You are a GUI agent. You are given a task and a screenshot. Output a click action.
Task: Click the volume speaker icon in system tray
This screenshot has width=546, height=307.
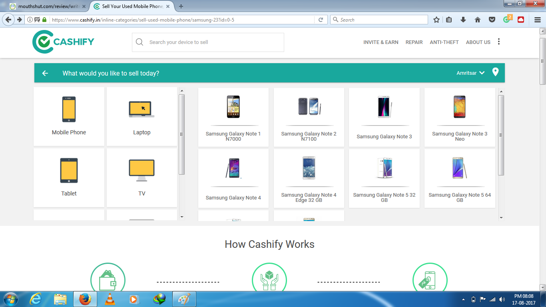(x=502, y=299)
